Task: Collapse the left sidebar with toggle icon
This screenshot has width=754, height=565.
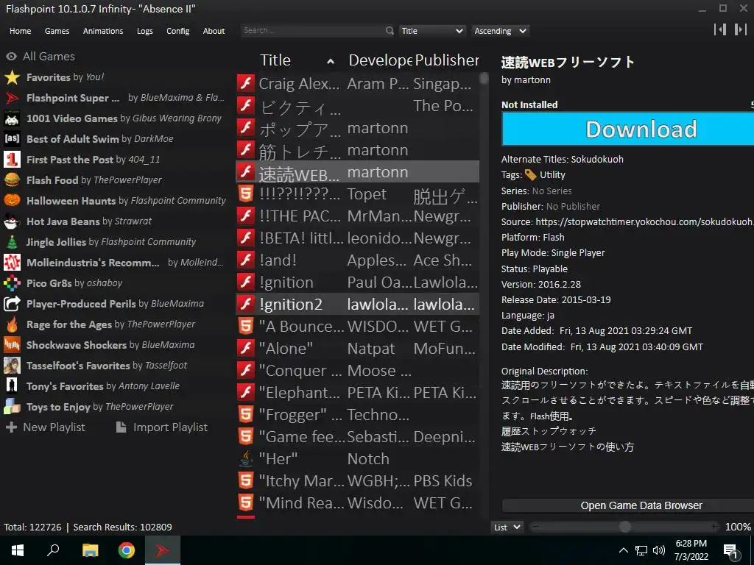Action: coord(720,29)
